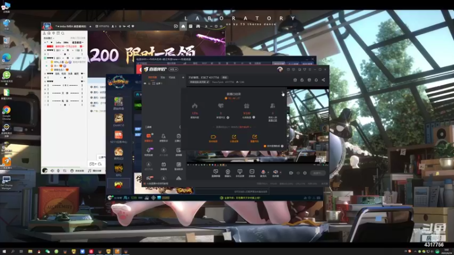Switch to the second scene tab

(x=163, y=78)
